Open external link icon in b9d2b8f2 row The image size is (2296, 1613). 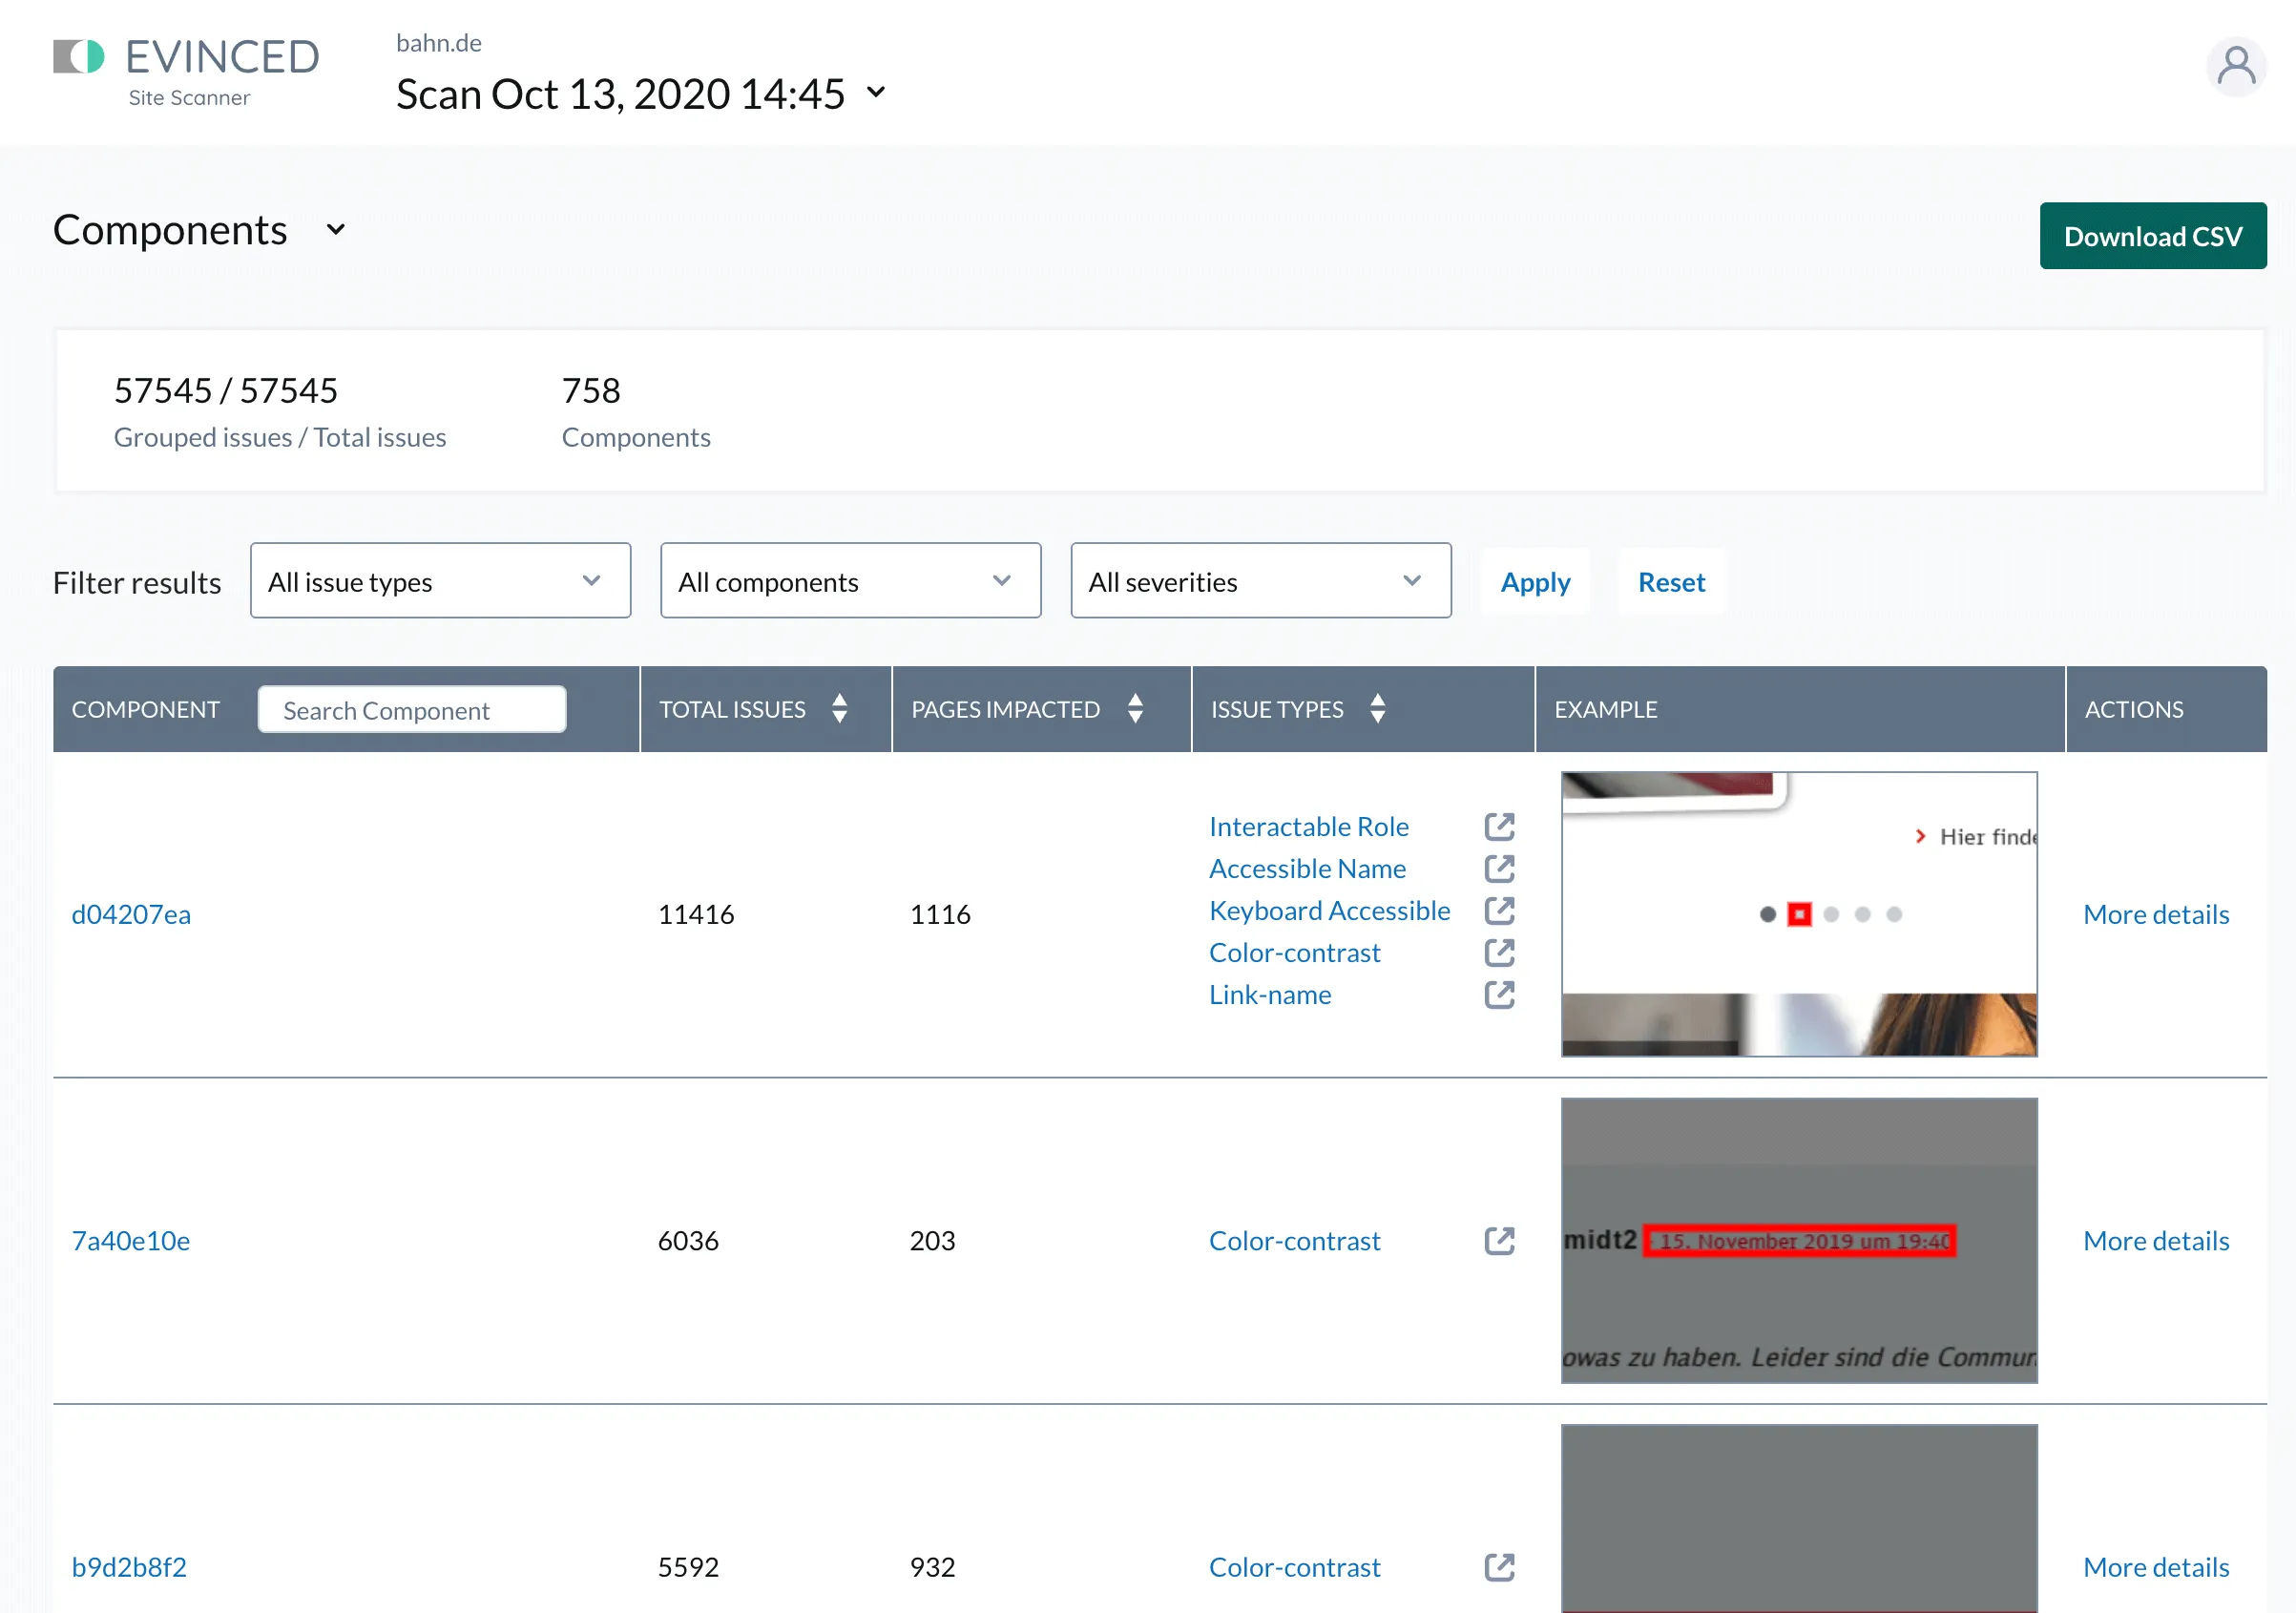[1499, 1566]
